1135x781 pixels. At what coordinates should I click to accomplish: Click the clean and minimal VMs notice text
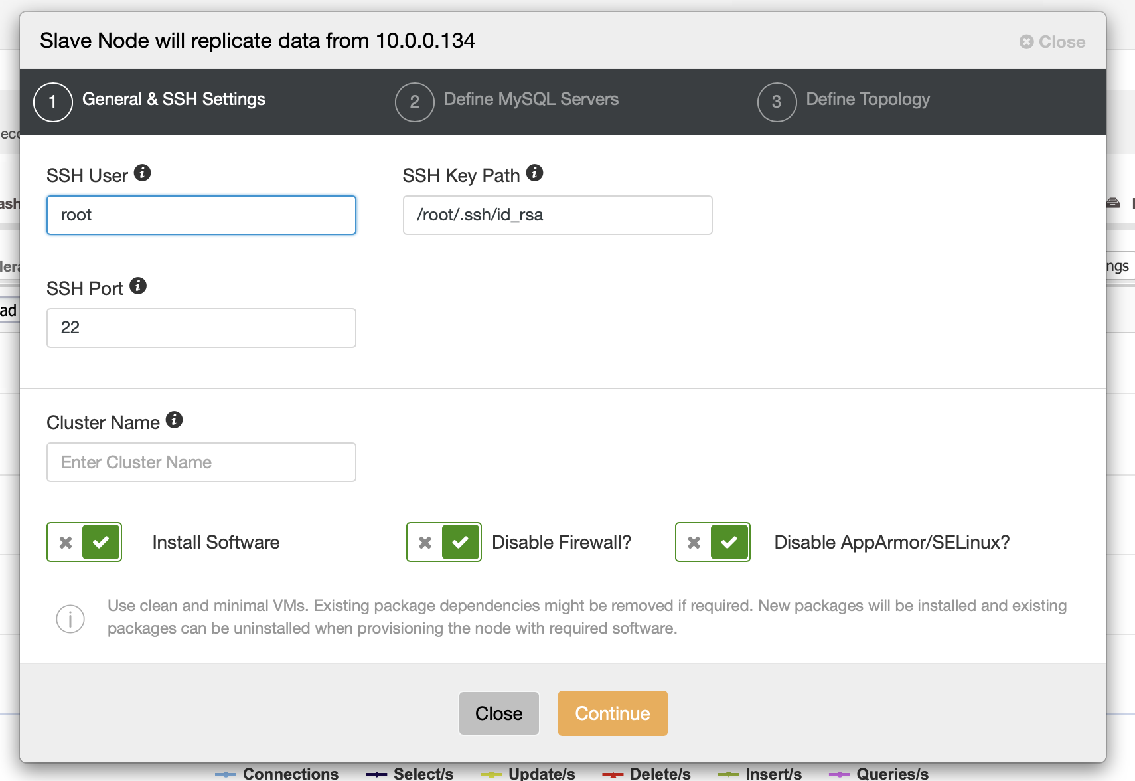[587, 617]
